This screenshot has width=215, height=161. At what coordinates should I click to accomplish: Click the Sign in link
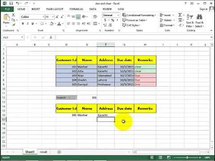204,9
